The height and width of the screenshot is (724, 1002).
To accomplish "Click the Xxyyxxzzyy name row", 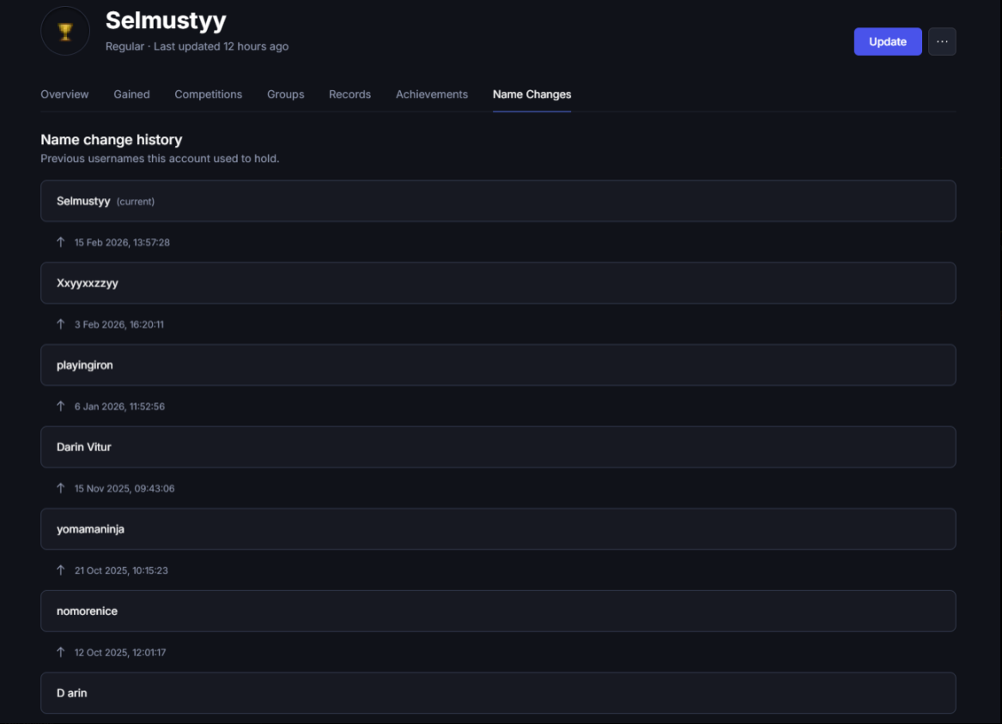I will click(x=499, y=283).
